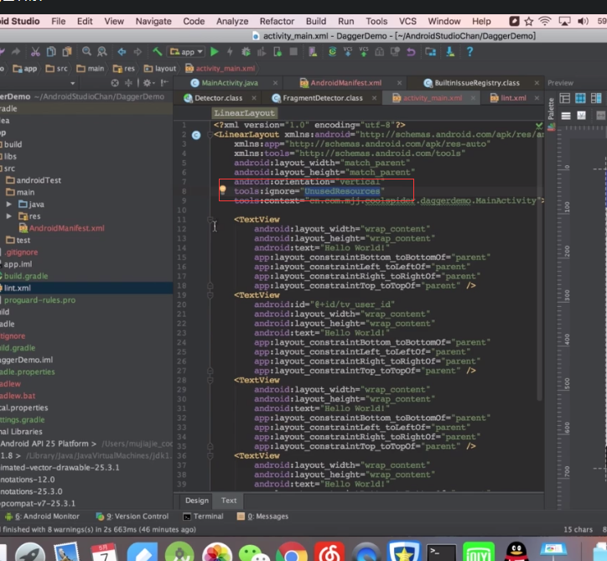This screenshot has width=607, height=561.
Task: Switch to FragmentDetector.class editor tab
Action: click(x=323, y=98)
